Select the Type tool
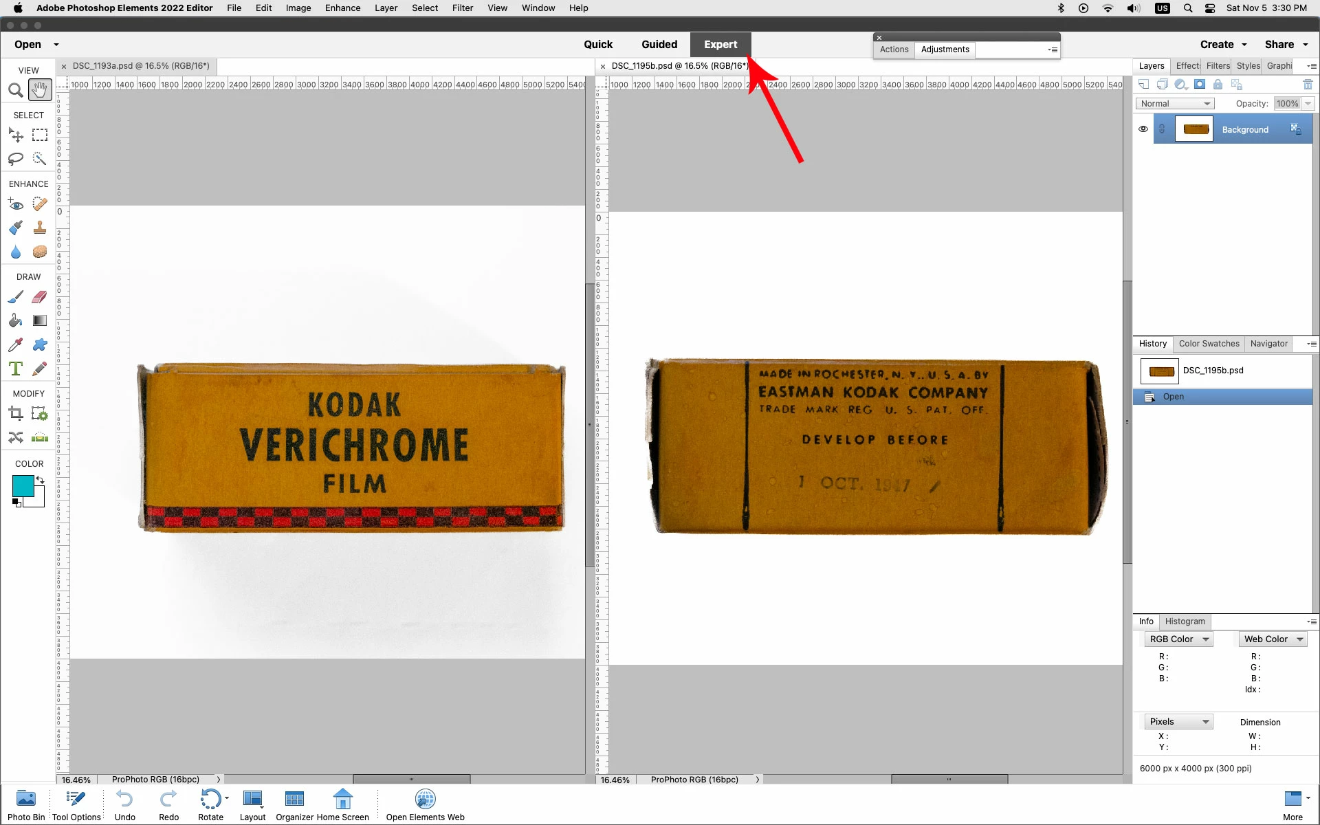Viewport: 1320px width, 825px height. pos(15,369)
